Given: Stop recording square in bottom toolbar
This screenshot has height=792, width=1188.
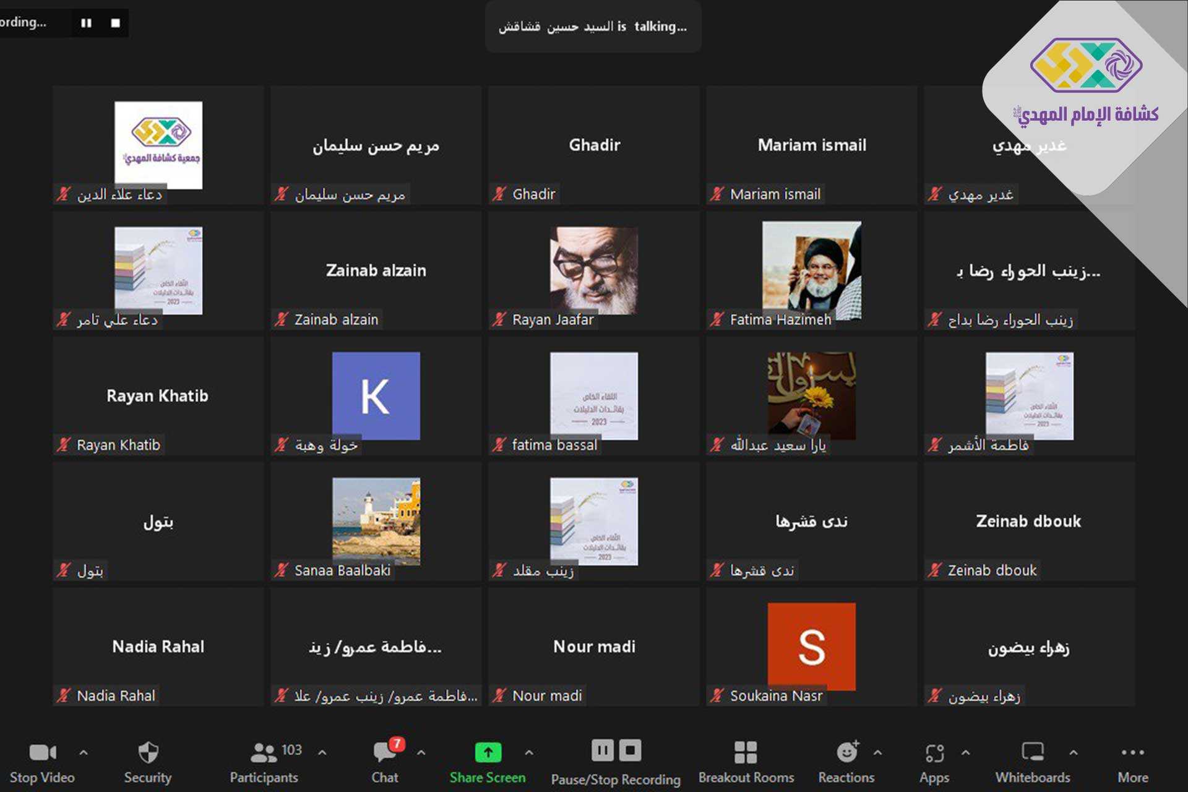Looking at the screenshot, I should (x=631, y=751).
